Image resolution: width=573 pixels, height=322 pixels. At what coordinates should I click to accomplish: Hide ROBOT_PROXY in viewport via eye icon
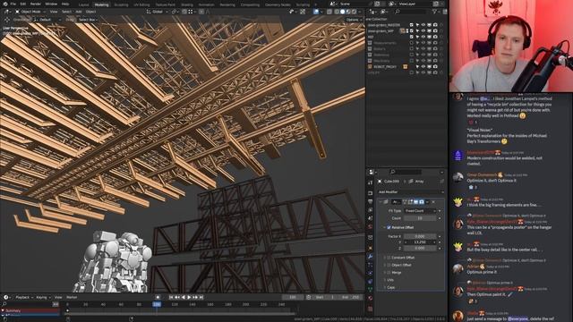coord(423,67)
